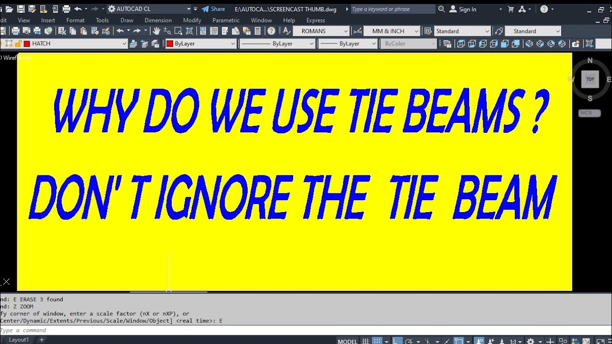This screenshot has width=612, height=344.
Task: Open the Express menu
Action: (x=316, y=20)
